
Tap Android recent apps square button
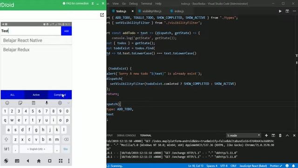50,161
